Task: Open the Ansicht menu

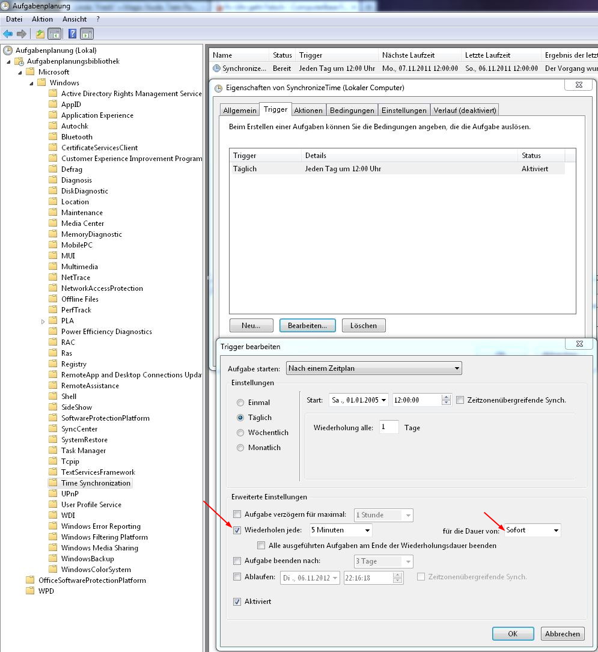Action: pos(75,19)
